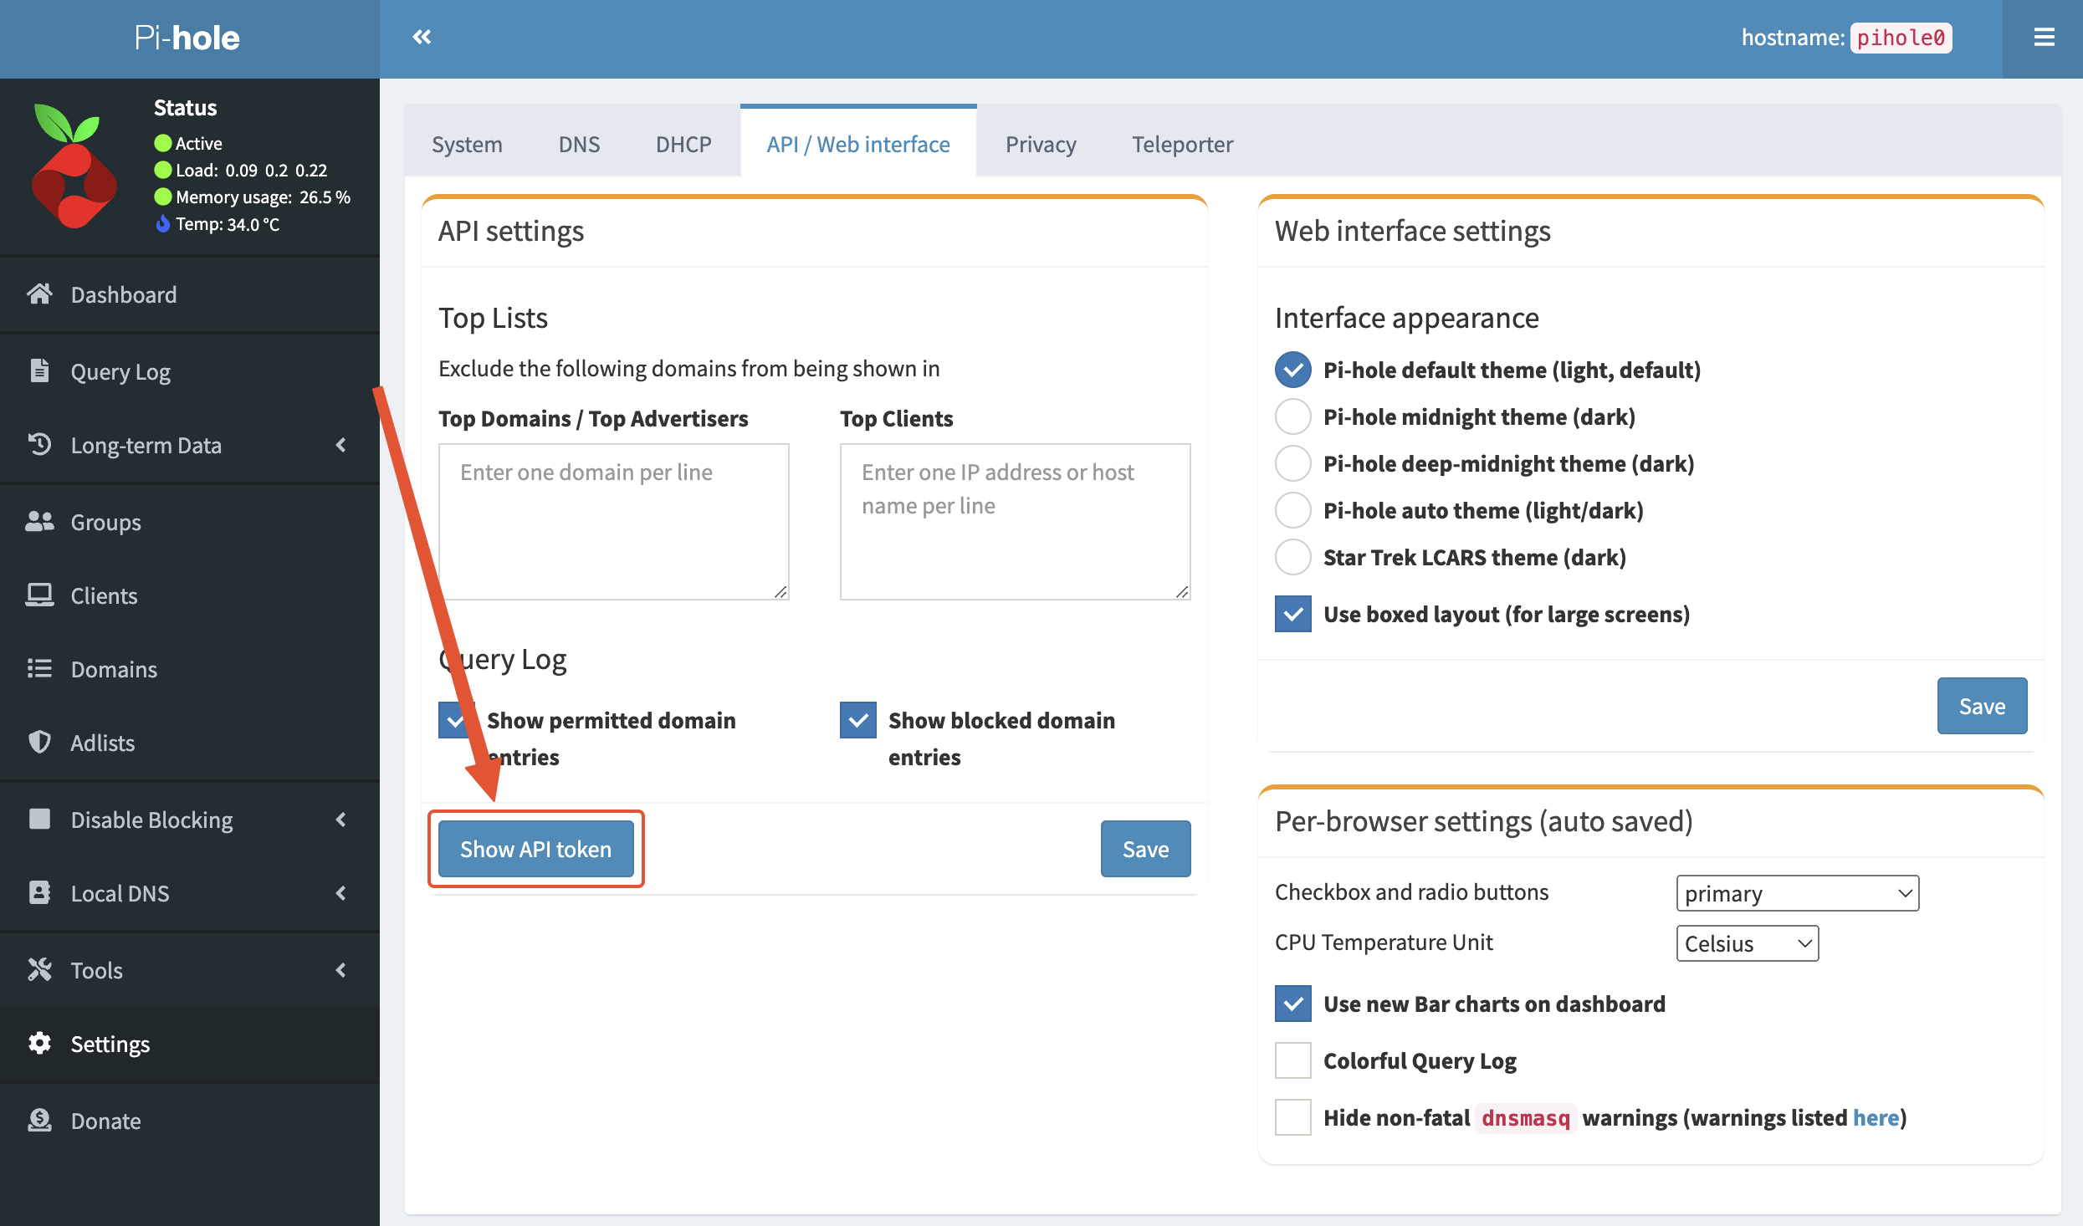
Task: Click the Donate icon in sidebar
Action: tap(39, 1121)
